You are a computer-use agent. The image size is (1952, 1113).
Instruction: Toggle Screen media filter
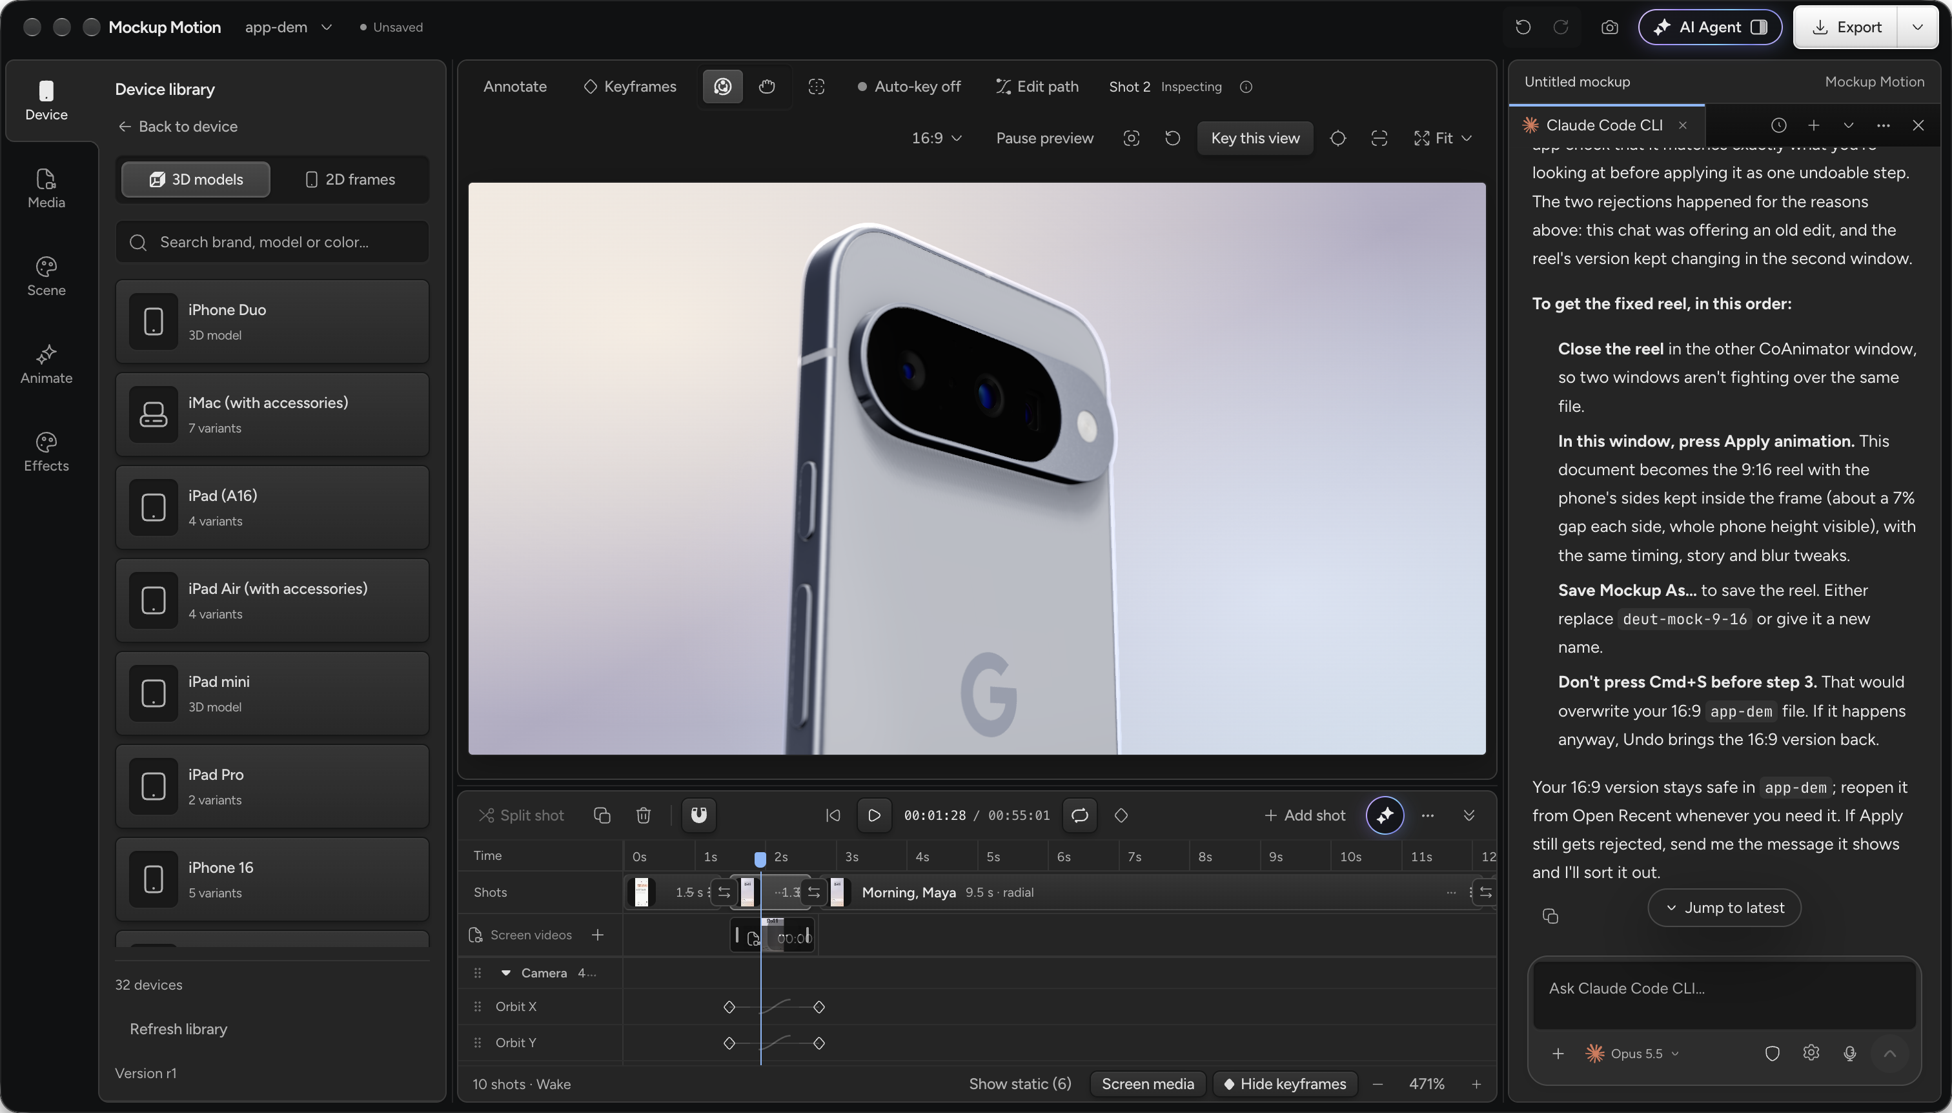pyautogui.click(x=1147, y=1084)
